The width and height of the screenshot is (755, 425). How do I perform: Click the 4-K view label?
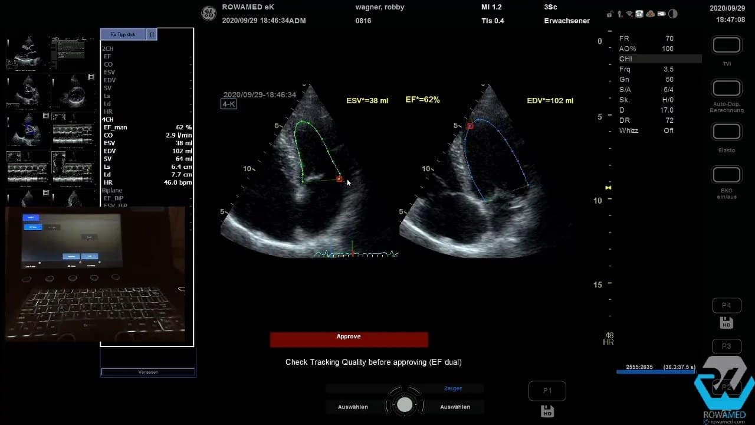coord(229,104)
